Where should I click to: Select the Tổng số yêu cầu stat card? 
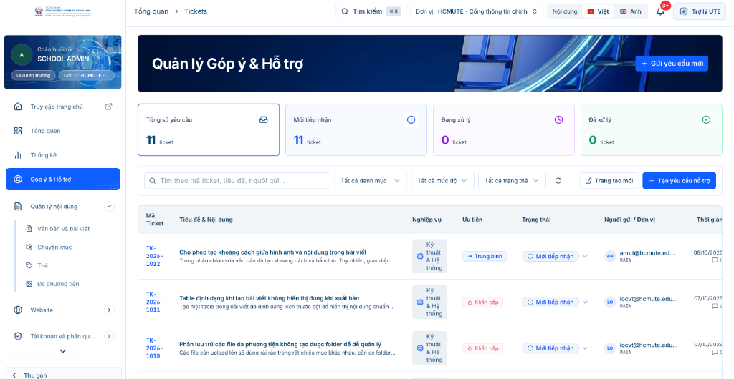click(x=209, y=129)
